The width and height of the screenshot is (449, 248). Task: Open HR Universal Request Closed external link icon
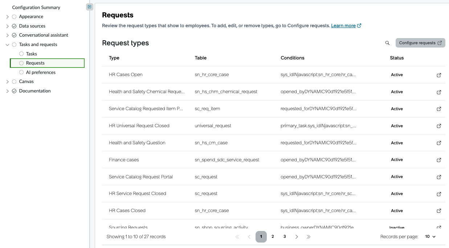click(x=439, y=126)
